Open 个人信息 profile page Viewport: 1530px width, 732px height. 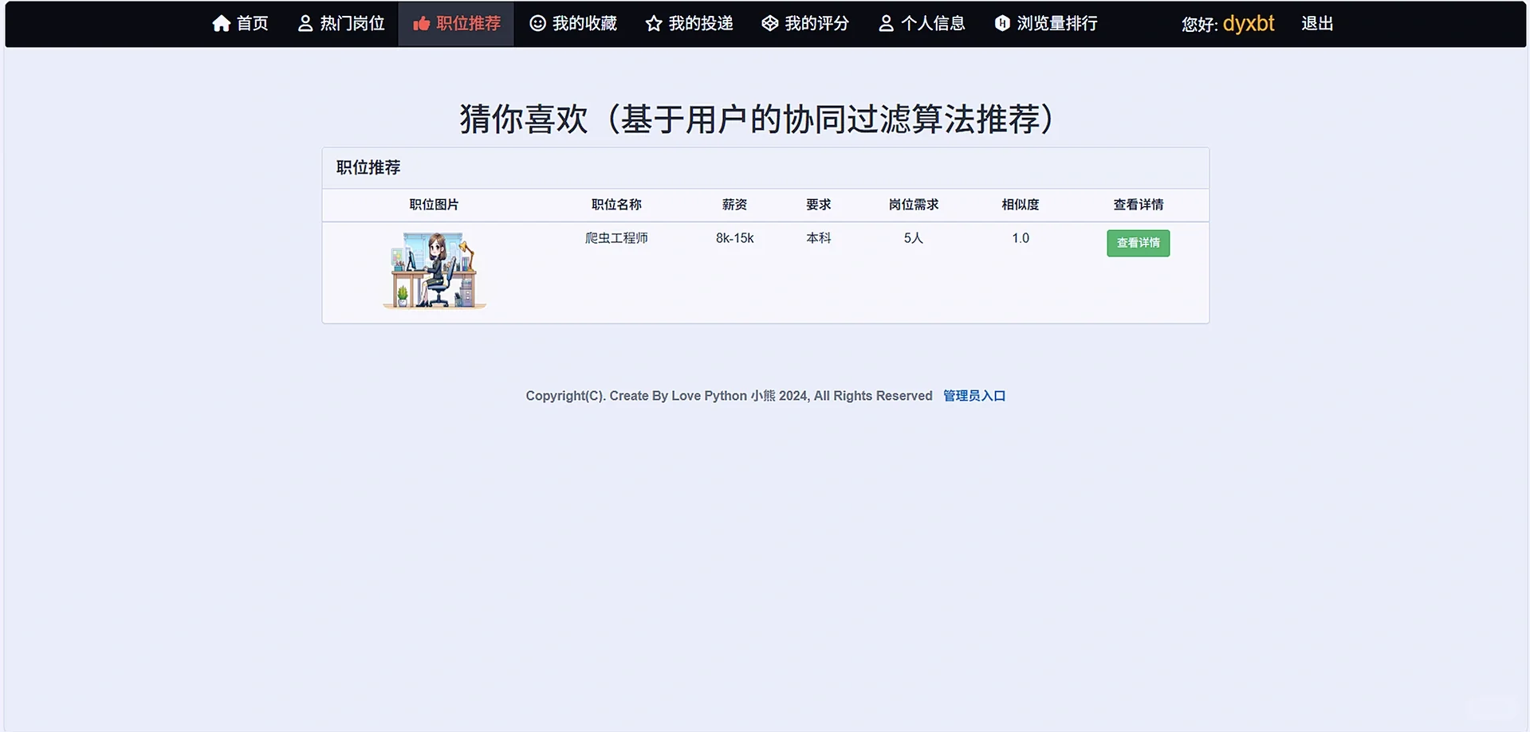(922, 24)
